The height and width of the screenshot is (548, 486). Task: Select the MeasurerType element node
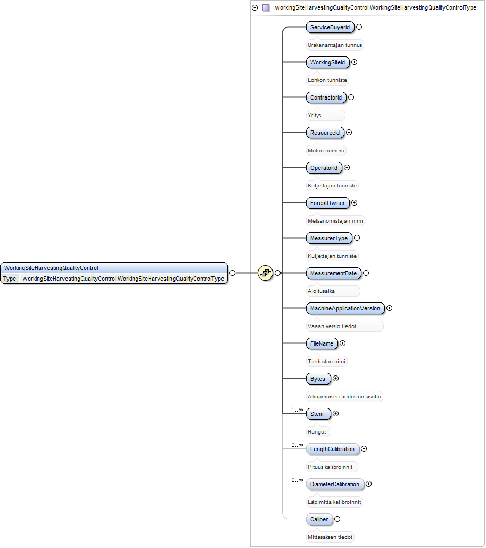pyautogui.click(x=329, y=238)
